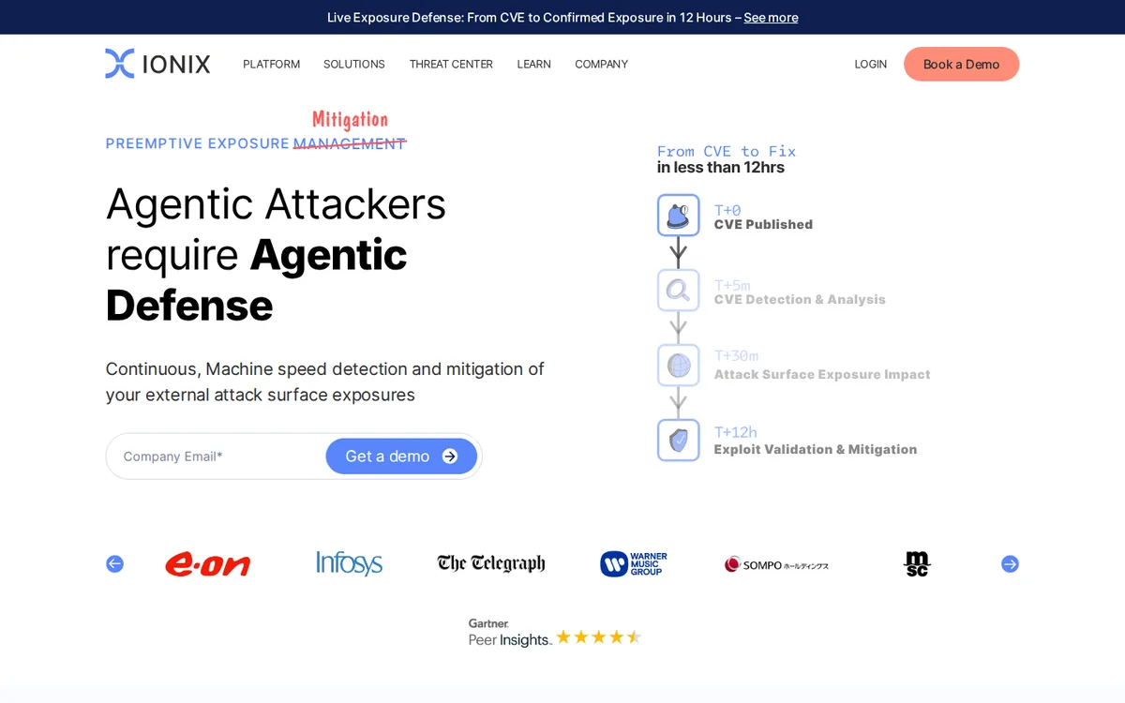Screen dimensions: 1125x703
Task: Click the CVE Detection magnifier icon
Action: (x=678, y=291)
